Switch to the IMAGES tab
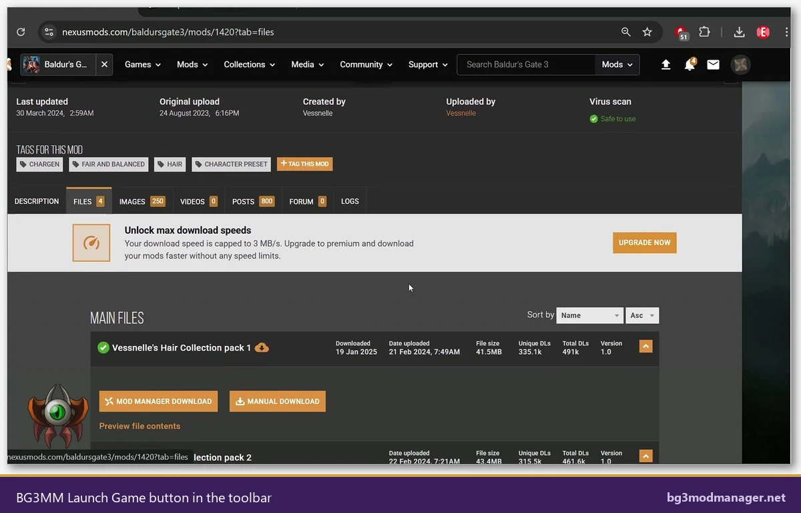 (x=142, y=201)
